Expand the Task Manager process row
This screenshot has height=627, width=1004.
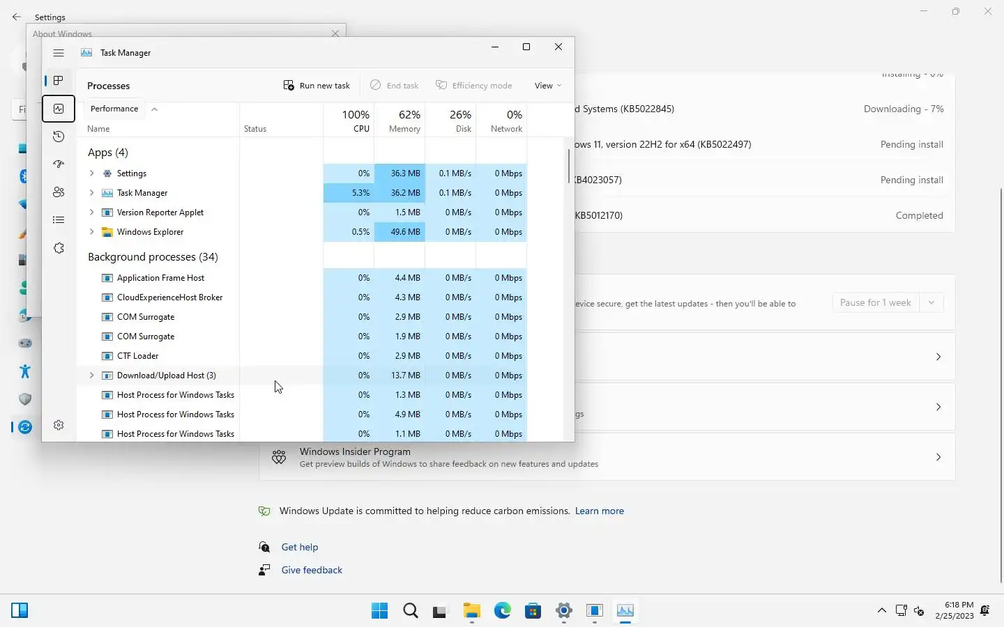point(91,193)
